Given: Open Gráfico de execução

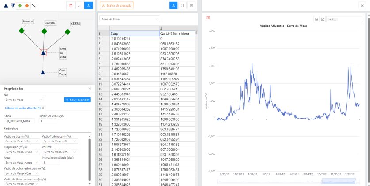Looking at the screenshot, I should [117, 5].
